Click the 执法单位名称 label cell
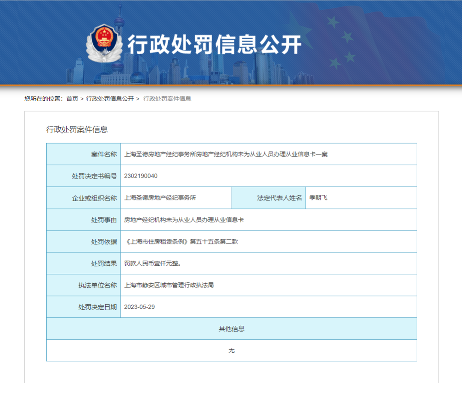This screenshot has height=393, width=462. (83, 285)
